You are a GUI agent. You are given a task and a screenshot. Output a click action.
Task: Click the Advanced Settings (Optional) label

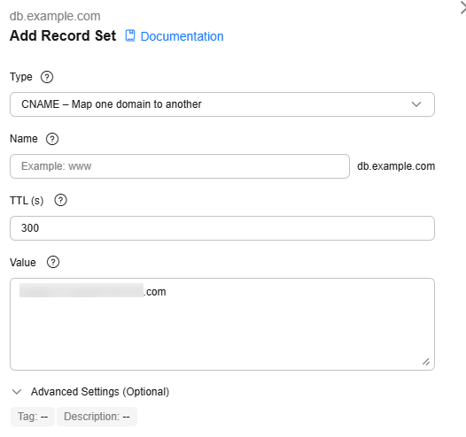(x=100, y=392)
